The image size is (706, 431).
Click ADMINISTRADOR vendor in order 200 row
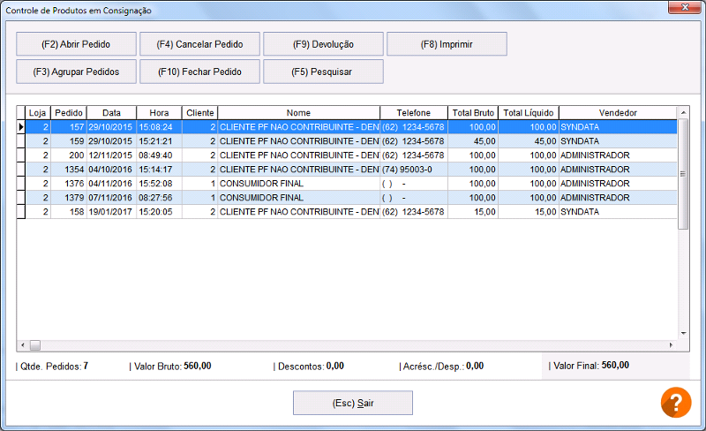[618, 155]
